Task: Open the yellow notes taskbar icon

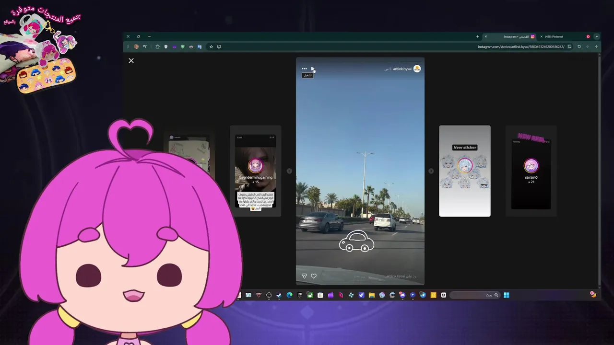Action: coord(433,295)
